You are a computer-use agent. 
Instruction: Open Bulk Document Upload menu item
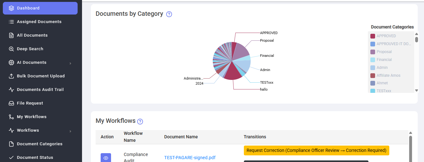[40, 76]
